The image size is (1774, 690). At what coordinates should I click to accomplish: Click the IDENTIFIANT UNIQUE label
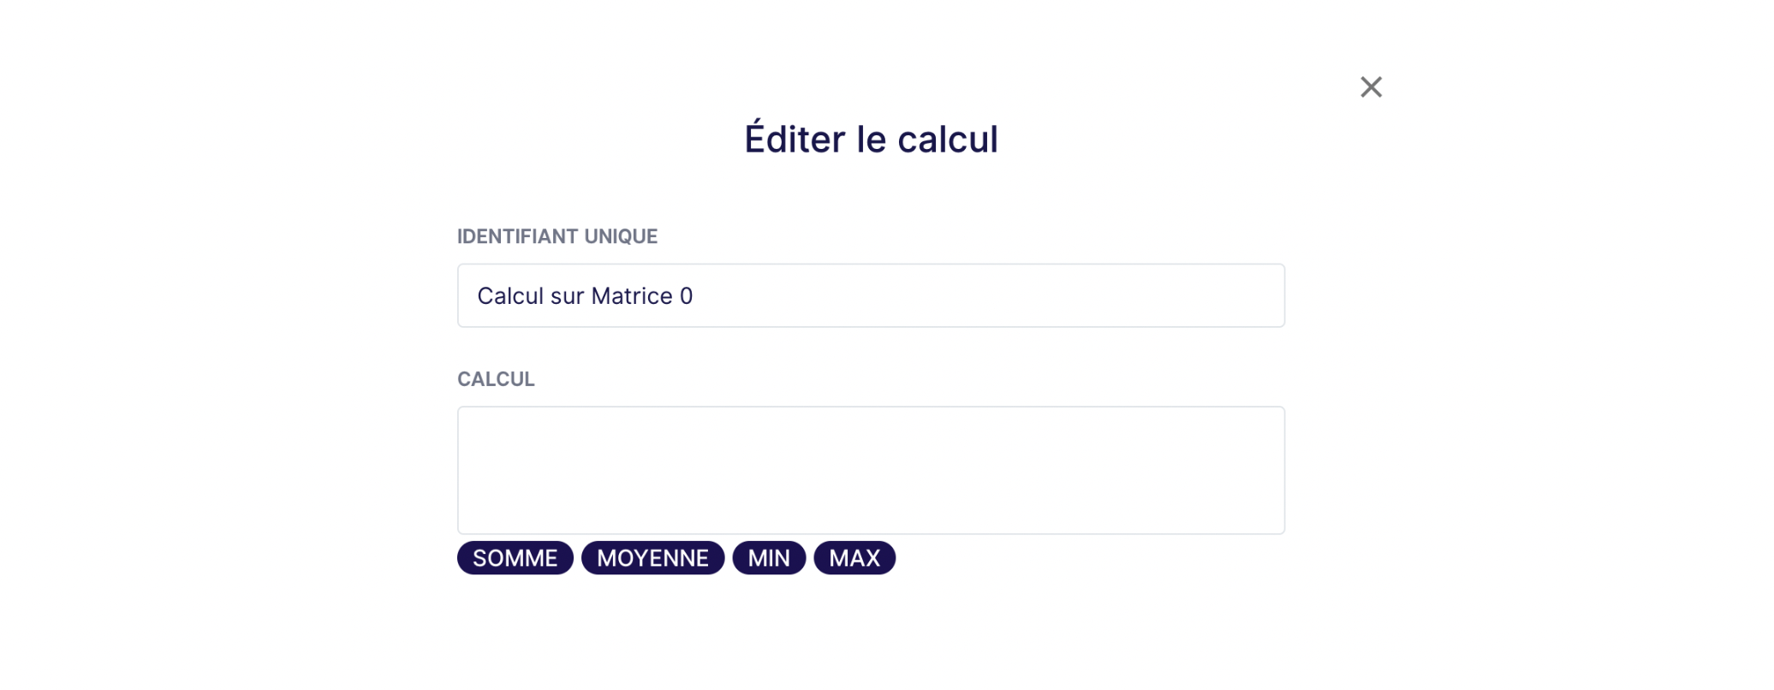[x=557, y=236]
